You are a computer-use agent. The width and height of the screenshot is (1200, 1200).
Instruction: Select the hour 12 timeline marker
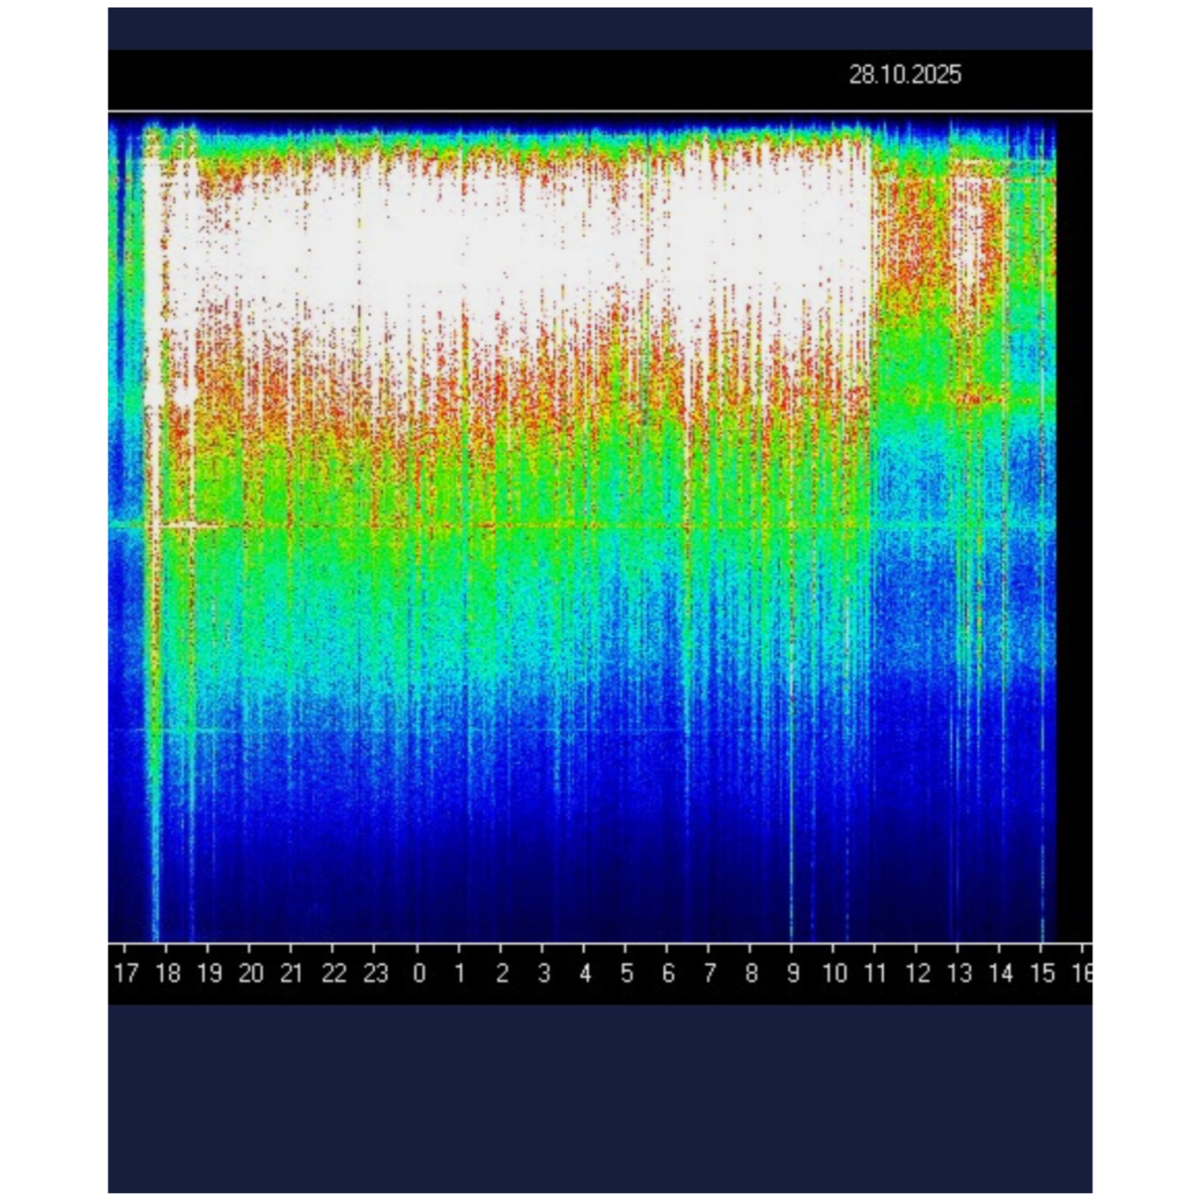coord(917,973)
